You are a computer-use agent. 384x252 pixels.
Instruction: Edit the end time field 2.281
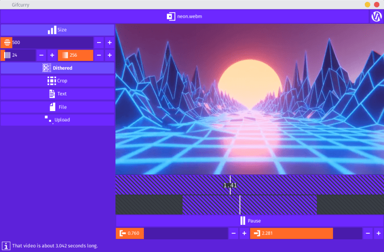[x=306, y=233]
